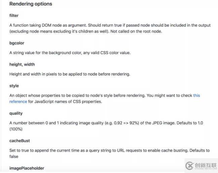Click the 'height, width' heading
218x173 pixels.
pos(22,64)
